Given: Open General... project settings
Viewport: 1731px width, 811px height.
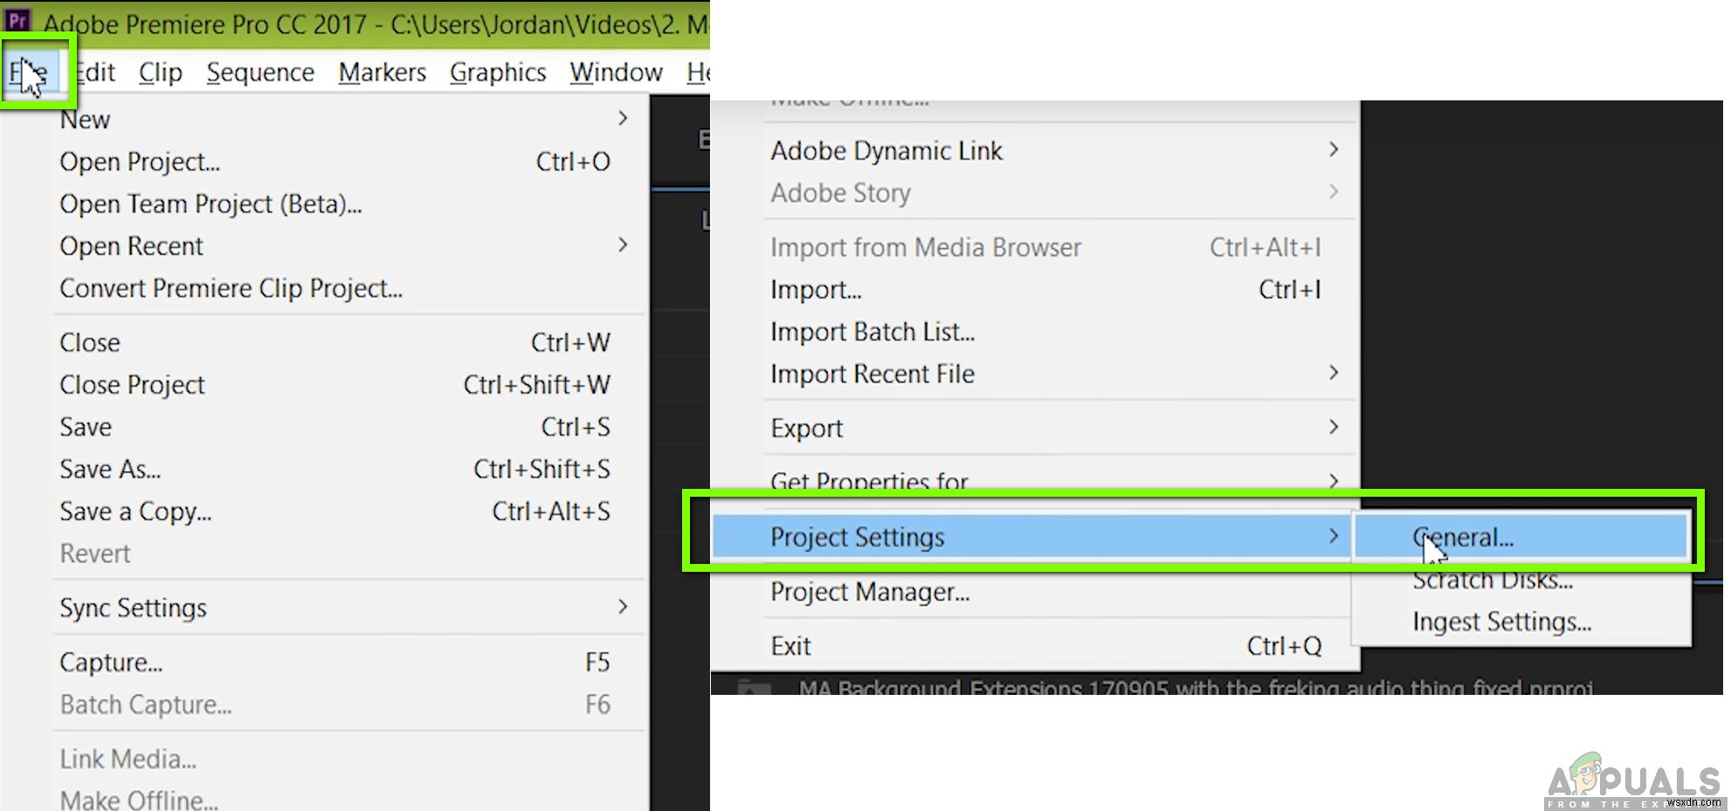Looking at the screenshot, I should pyautogui.click(x=1521, y=537).
